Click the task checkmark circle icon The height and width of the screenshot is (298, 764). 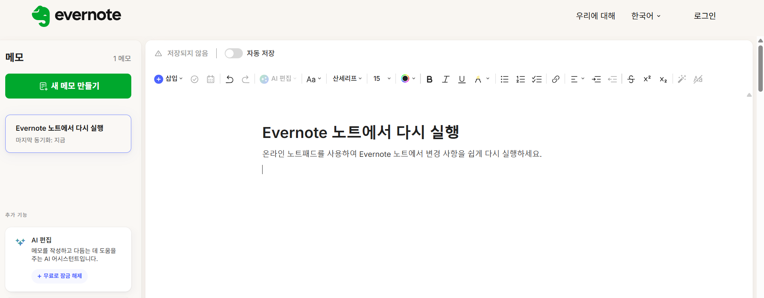pos(195,79)
